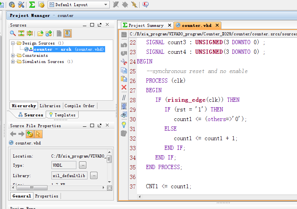Open the Default Layout dropdown

pyautogui.click(x=79, y=5)
